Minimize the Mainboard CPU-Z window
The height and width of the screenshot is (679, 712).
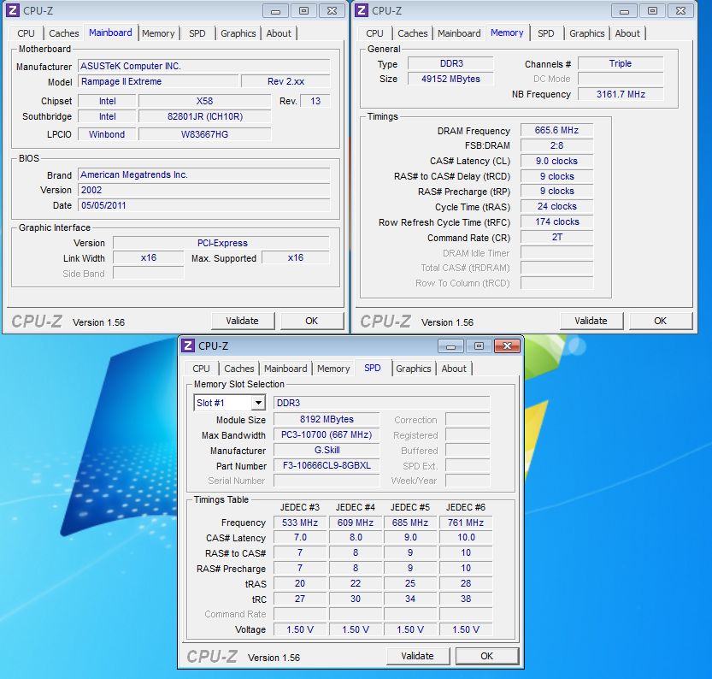(x=275, y=11)
